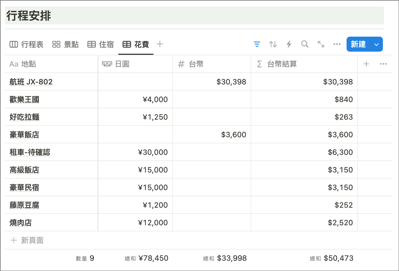Open the 歡樂王國 page
Screen dimensions: 399x271
(24, 99)
